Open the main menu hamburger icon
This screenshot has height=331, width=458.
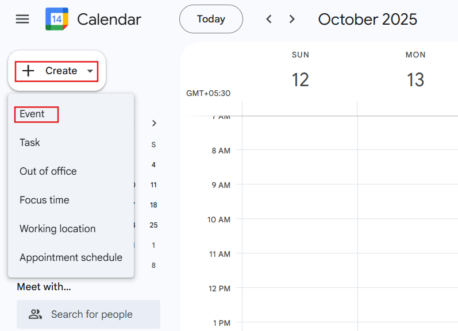[x=22, y=19]
